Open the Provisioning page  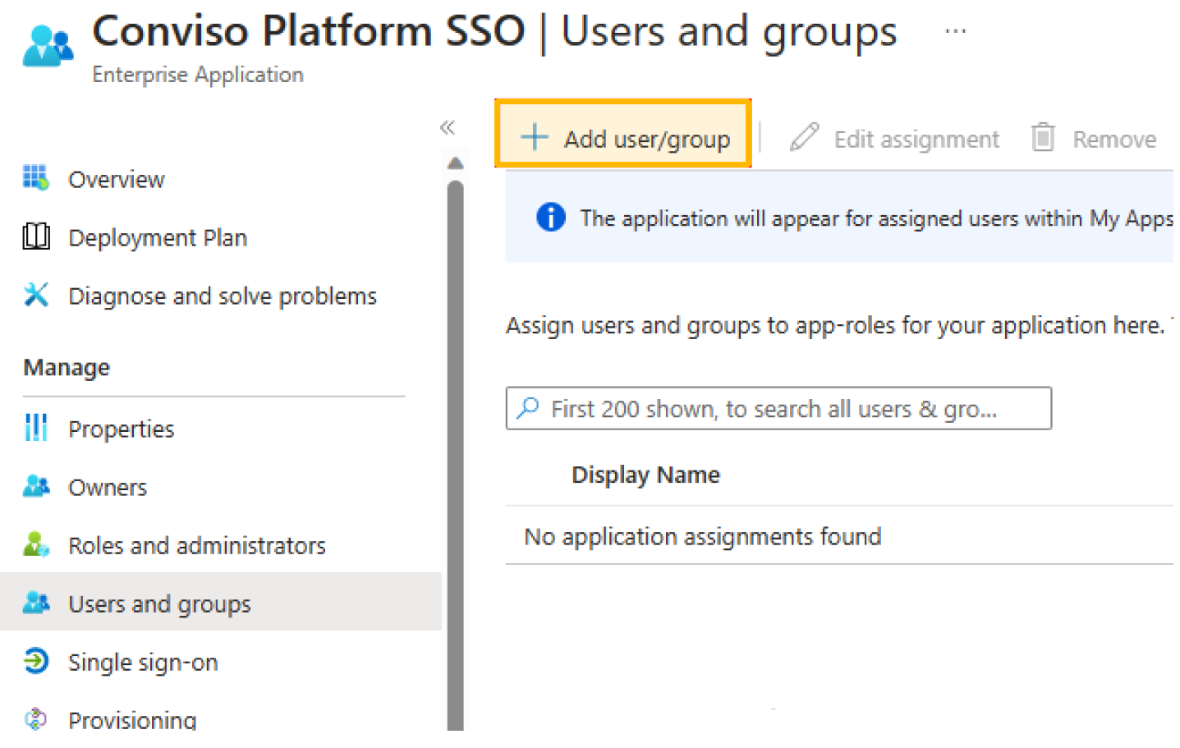point(132,720)
